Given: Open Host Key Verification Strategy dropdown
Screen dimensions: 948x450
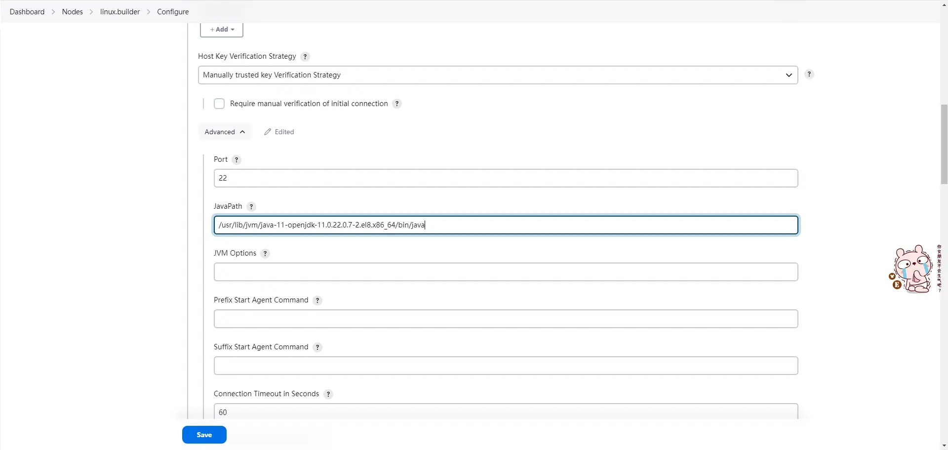Looking at the screenshot, I should [x=498, y=75].
